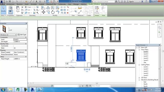The height and width of the screenshot is (92, 164).
Task: Open Site floor plan in Project Browser
Action: point(145,63)
